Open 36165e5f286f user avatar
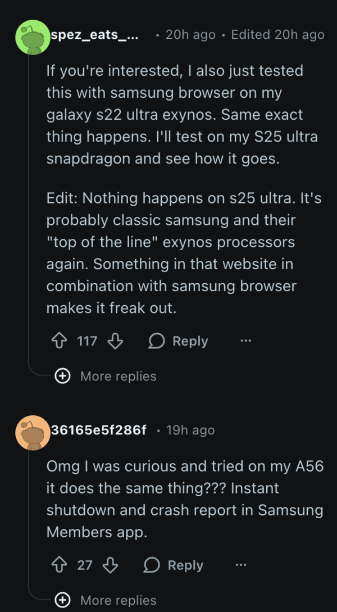The width and height of the screenshot is (337, 612). [x=34, y=431]
